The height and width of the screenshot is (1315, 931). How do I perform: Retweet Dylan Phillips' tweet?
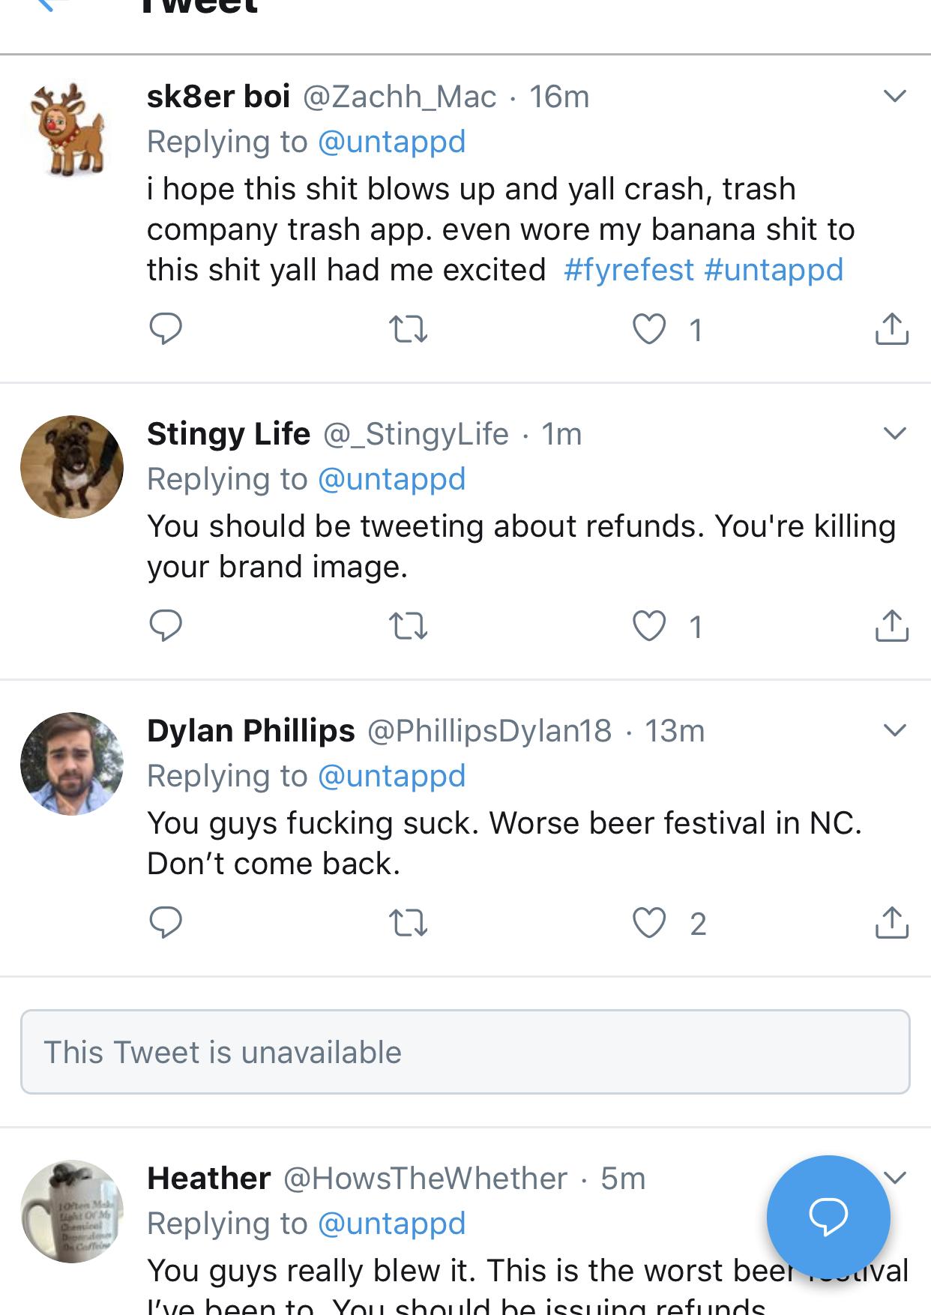409,923
